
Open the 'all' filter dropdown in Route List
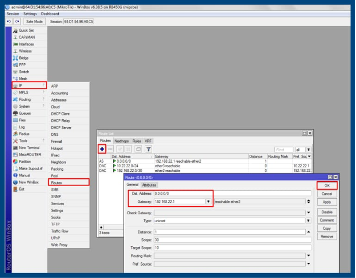click(x=309, y=150)
